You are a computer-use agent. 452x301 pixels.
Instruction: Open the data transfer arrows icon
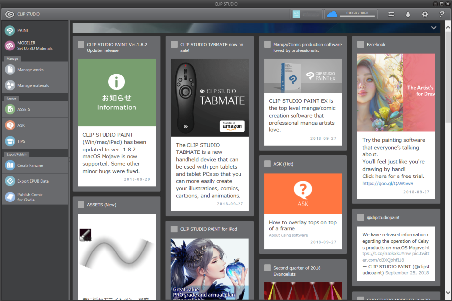tap(391, 14)
